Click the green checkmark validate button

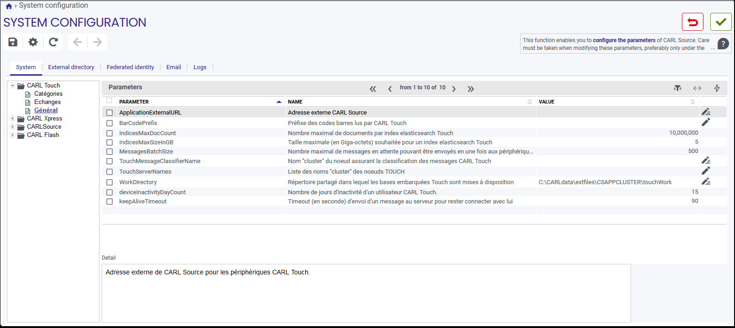(721, 22)
